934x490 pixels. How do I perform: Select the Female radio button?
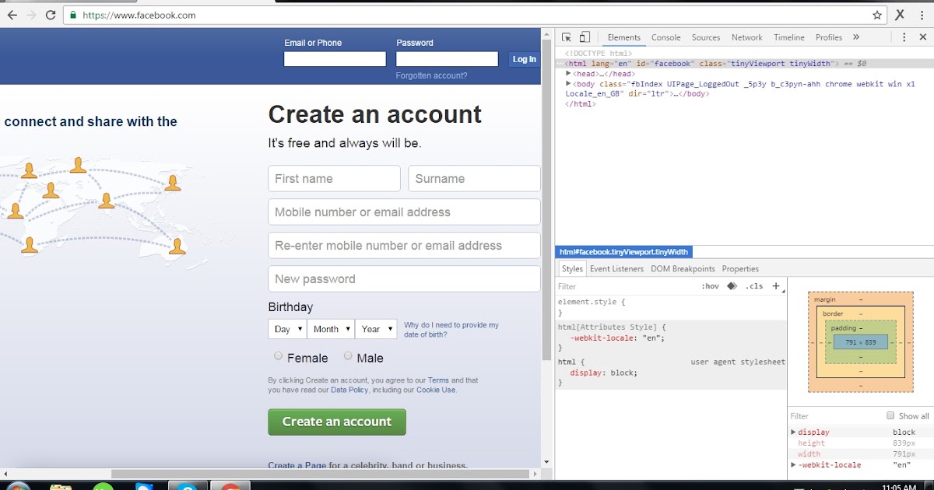coord(278,356)
